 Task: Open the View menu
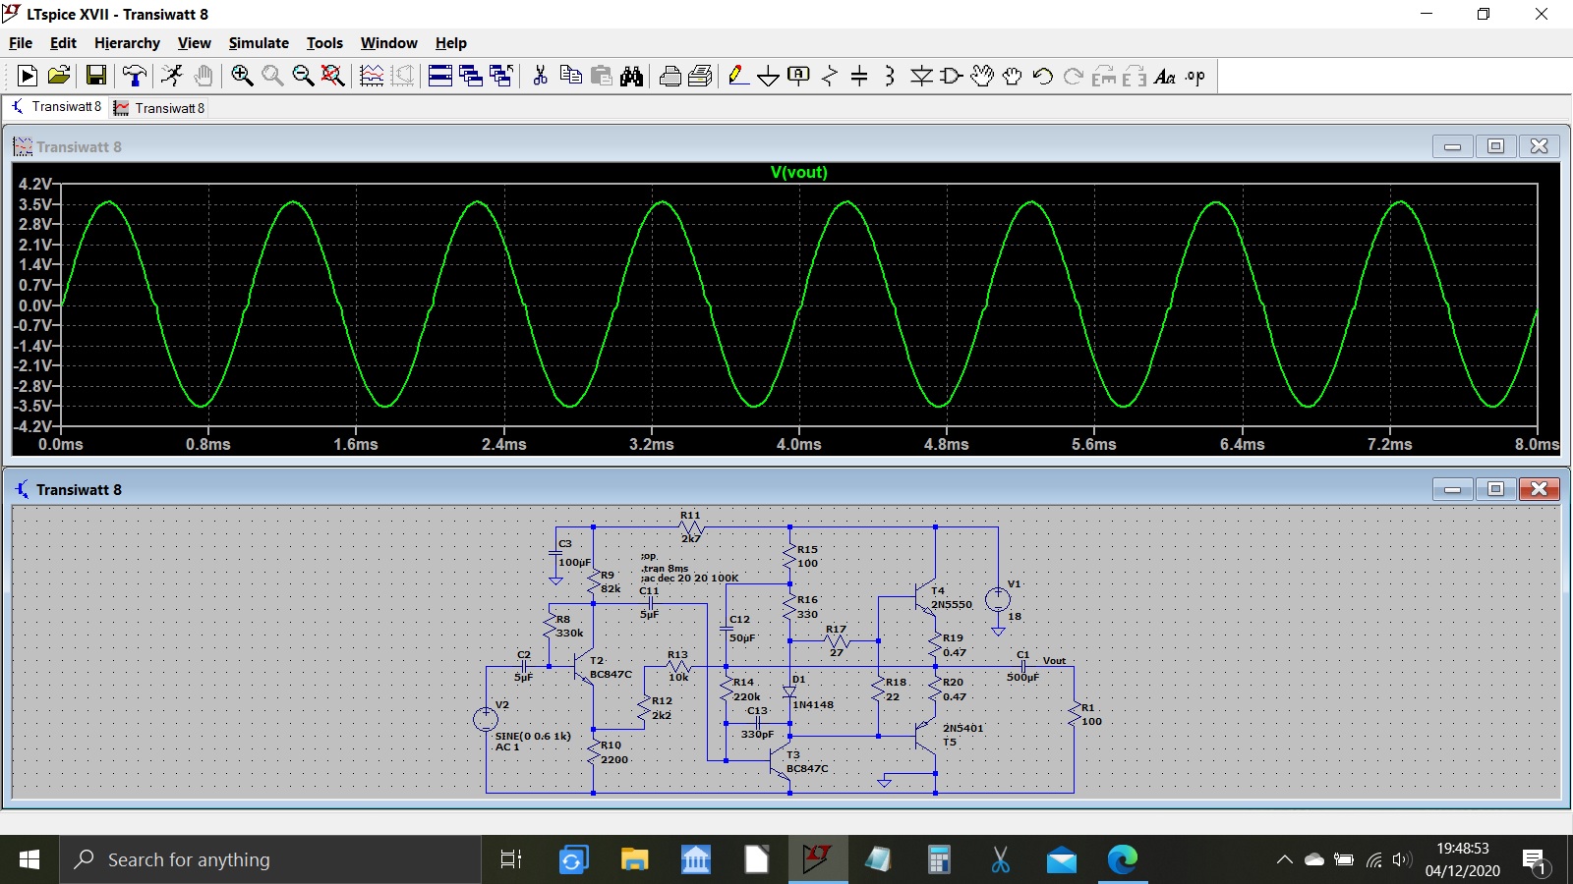pos(194,43)
